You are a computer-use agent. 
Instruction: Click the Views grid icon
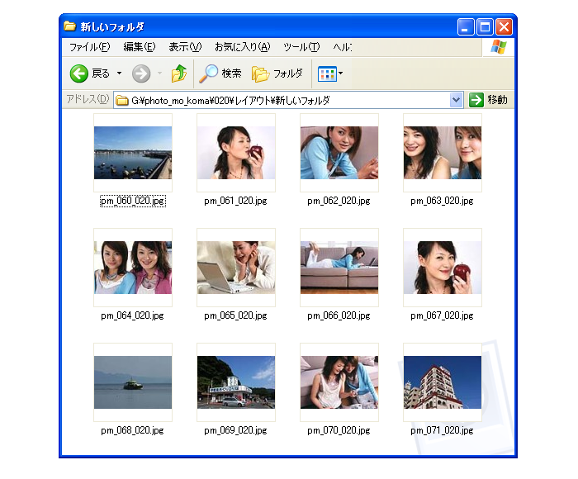(x=327, y=74)
